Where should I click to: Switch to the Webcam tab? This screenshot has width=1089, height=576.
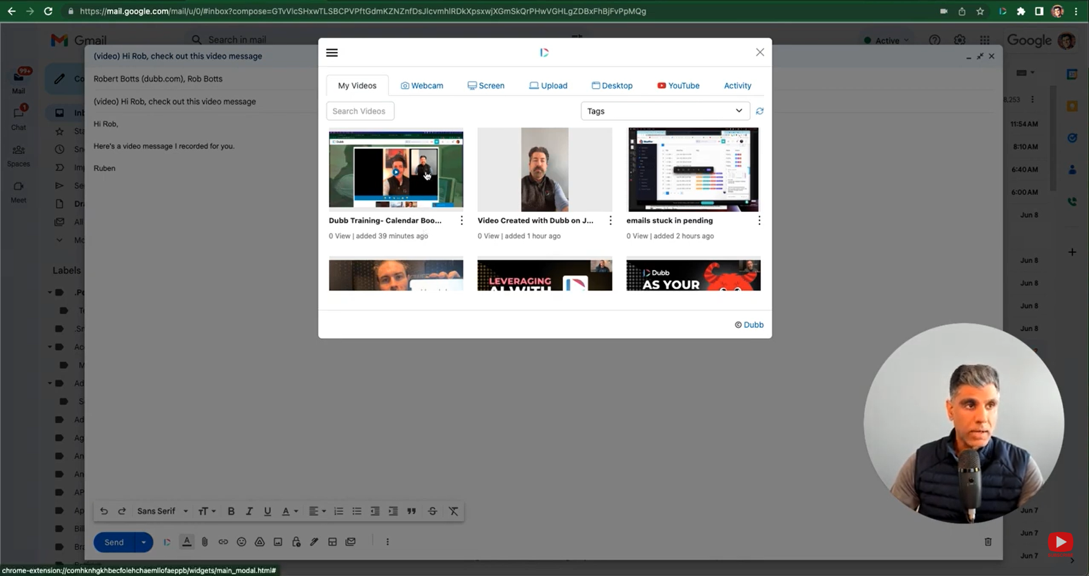point(422,86)
